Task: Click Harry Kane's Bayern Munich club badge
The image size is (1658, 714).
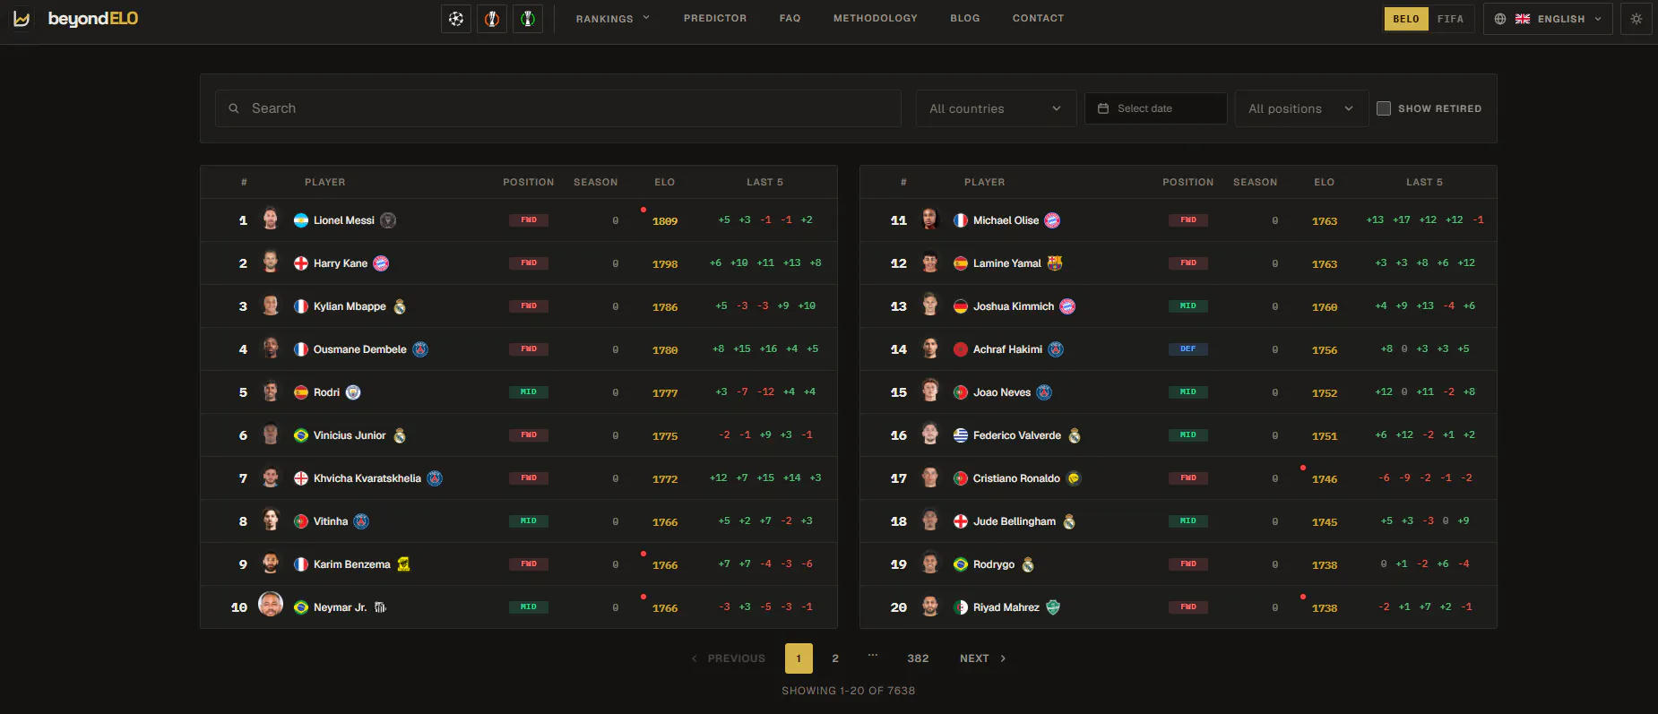Action: 381,263
